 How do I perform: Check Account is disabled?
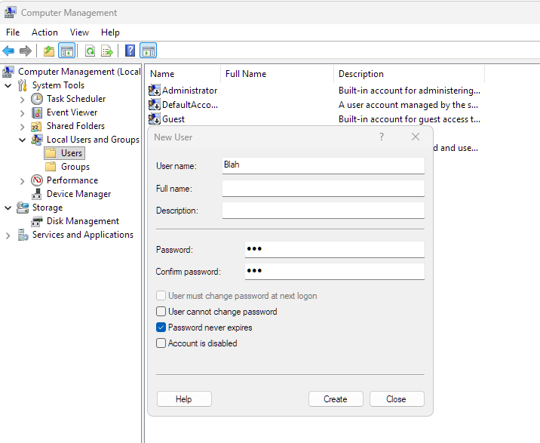point(161,343)
